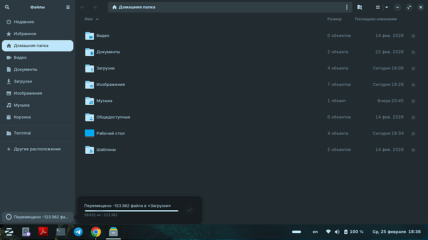Image resolution: width=428 pixels, height=240 pixels.
Task: Open Другие расположения
Action: coord(37,149)
